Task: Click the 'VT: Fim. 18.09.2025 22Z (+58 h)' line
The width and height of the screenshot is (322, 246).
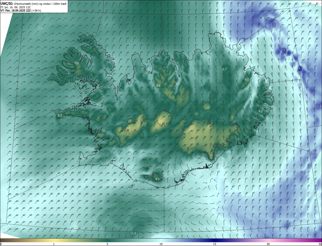Action: point(21,11)
